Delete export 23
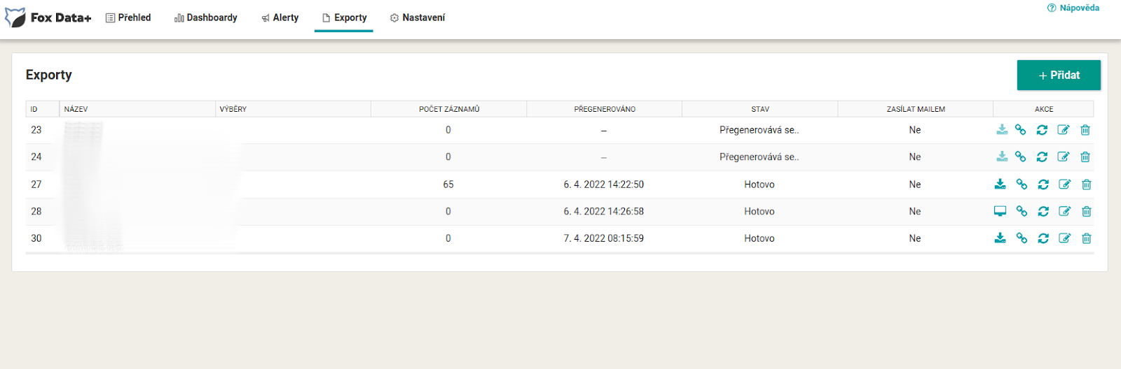Image resolution: width=1121 pixels, height=369 pixels. click(1085, 130)
